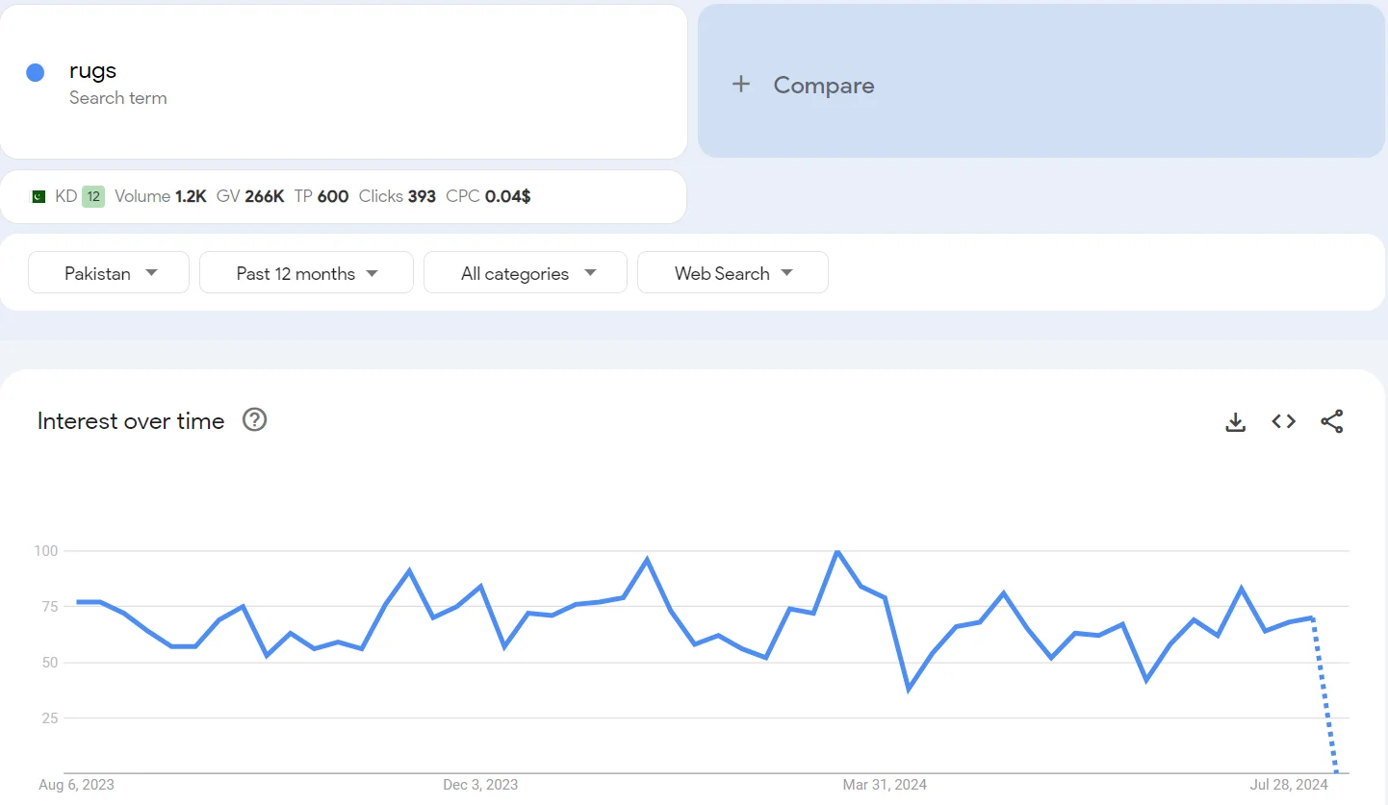Click the green KD score badge
Image resolution: width=1388 pixels, height=805 pixels.
point(91,195)
